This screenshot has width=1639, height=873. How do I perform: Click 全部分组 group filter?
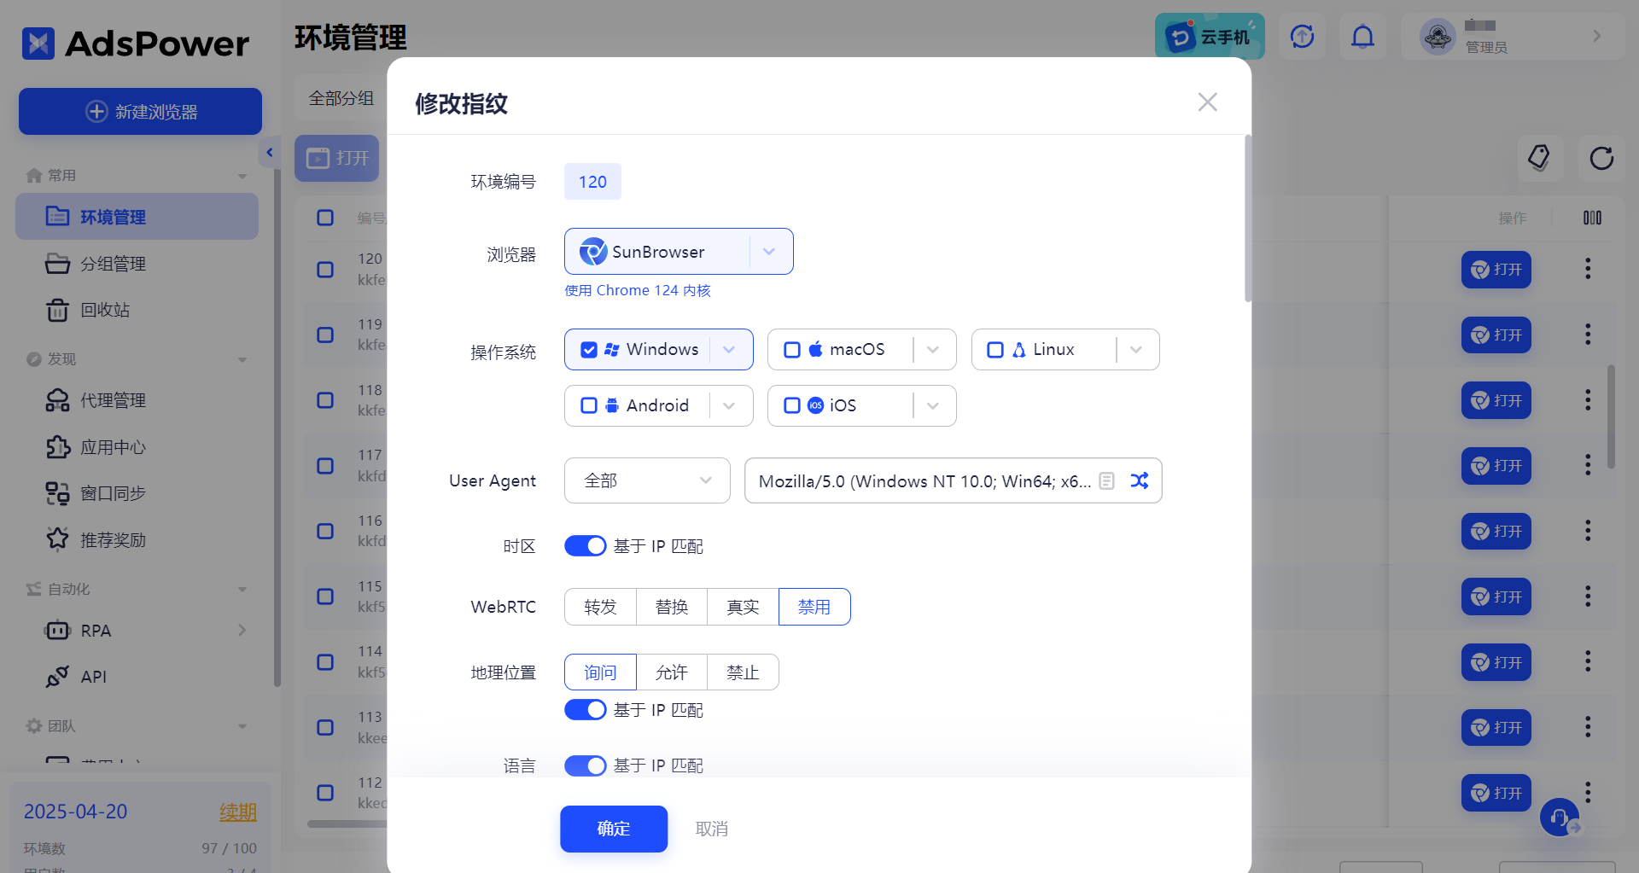pos(341,98)
